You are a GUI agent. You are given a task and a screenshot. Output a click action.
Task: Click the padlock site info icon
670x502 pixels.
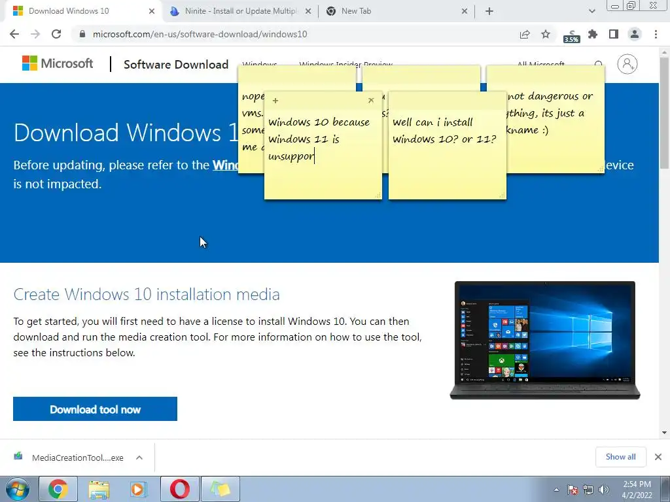(82, 34)
